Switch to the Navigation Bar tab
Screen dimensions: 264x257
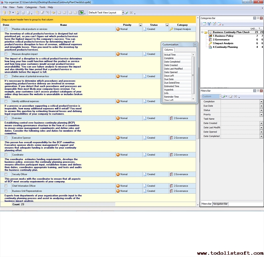point(220,204)
